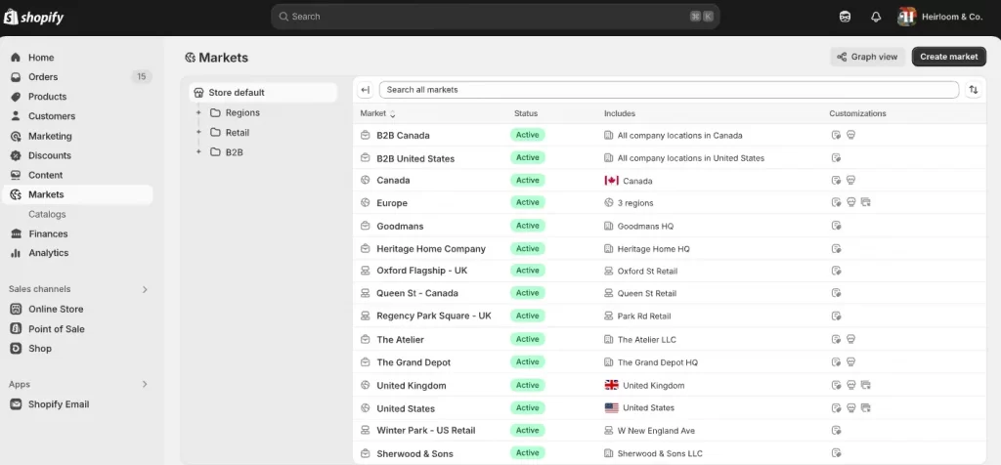Open the United Kingdom market row
This screenshot has height=465, width=1001.
pyautogui.click(x=411, y=386)
